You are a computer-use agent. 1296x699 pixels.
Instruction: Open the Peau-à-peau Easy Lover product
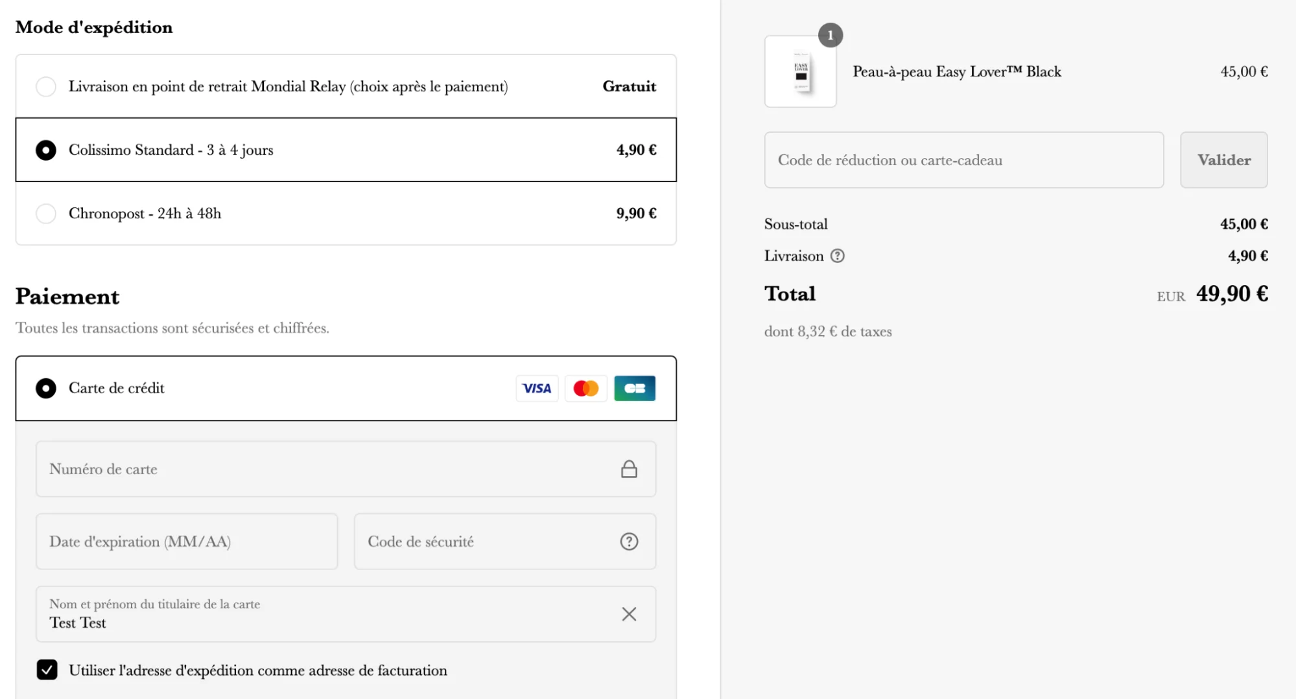click(x=956, y=72)
